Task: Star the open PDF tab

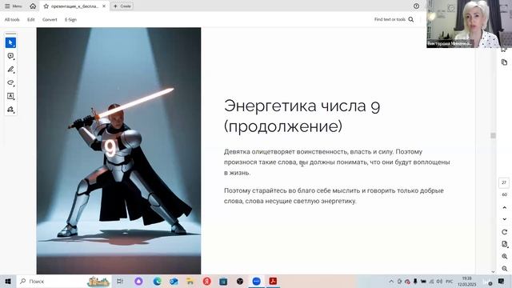Action: click(x=46, y=6)
